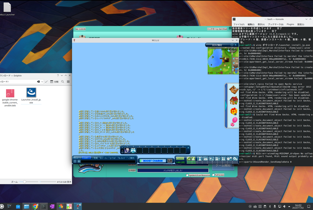Open the Konsole ファイル(F) menu
The width and height of the screenshot is (313, 210).
coord(239,24)
